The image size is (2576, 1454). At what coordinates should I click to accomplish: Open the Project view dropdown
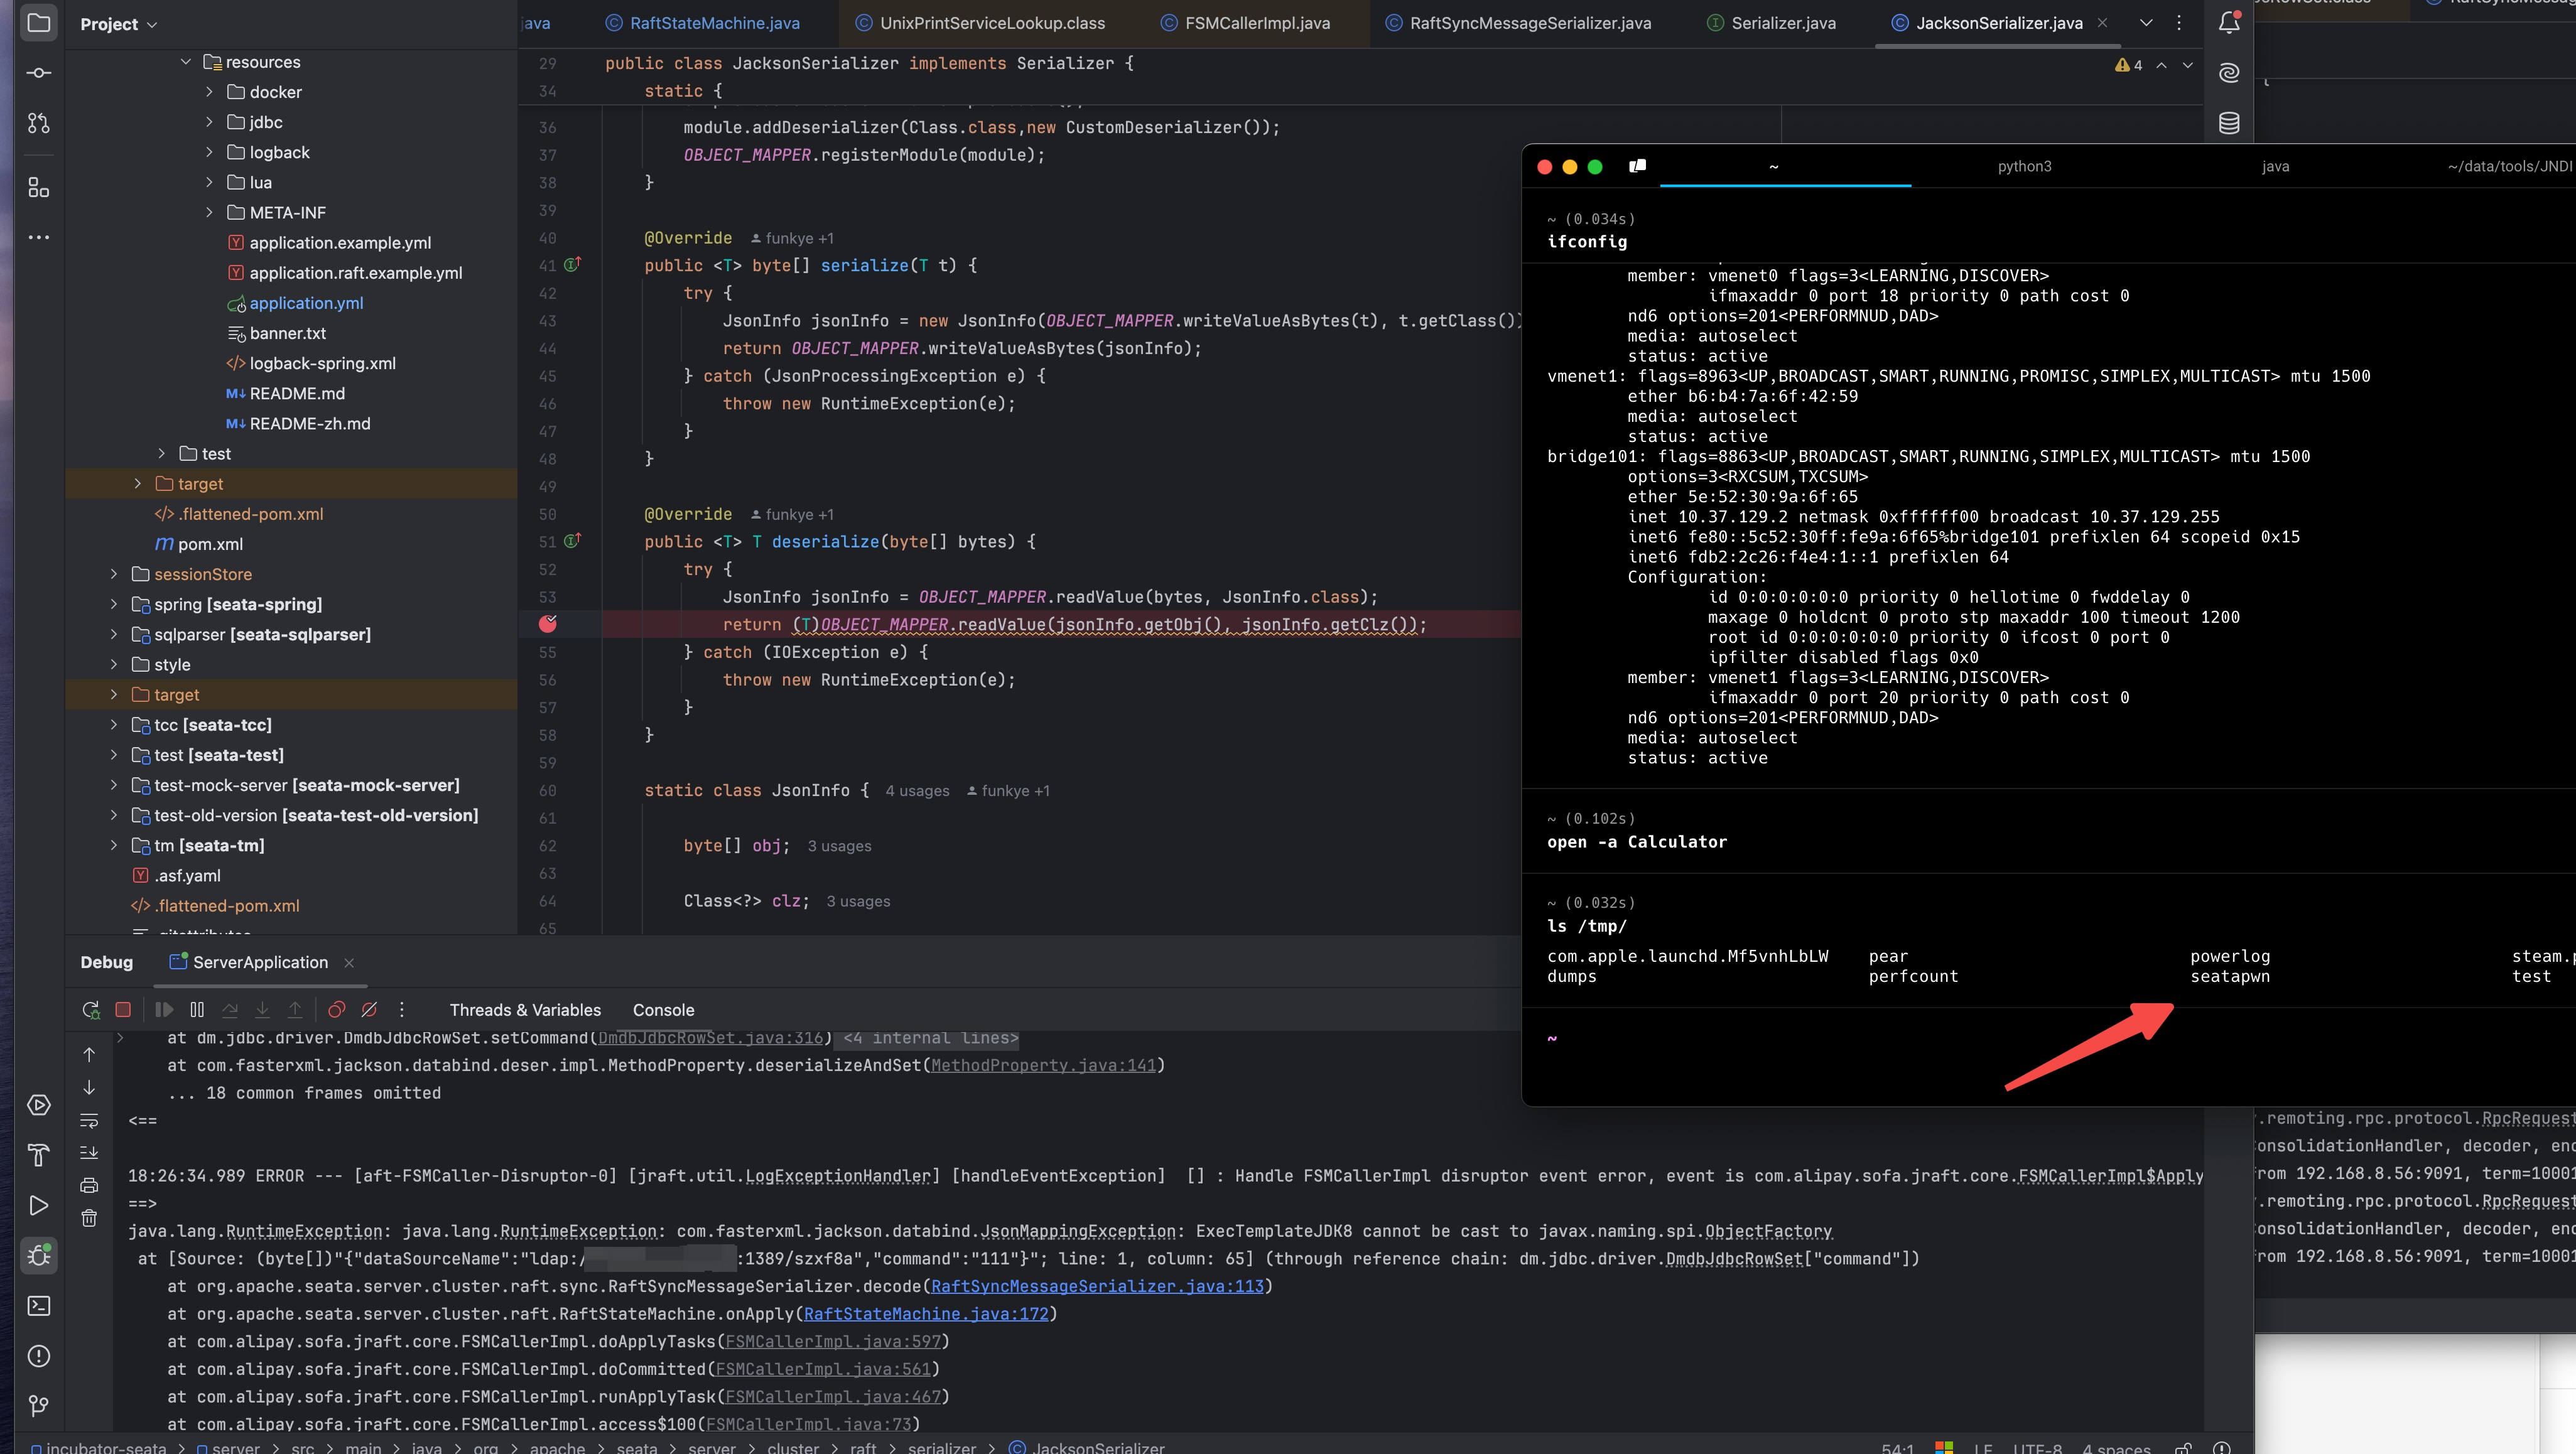pyautogui.click(x=118, y=24)
